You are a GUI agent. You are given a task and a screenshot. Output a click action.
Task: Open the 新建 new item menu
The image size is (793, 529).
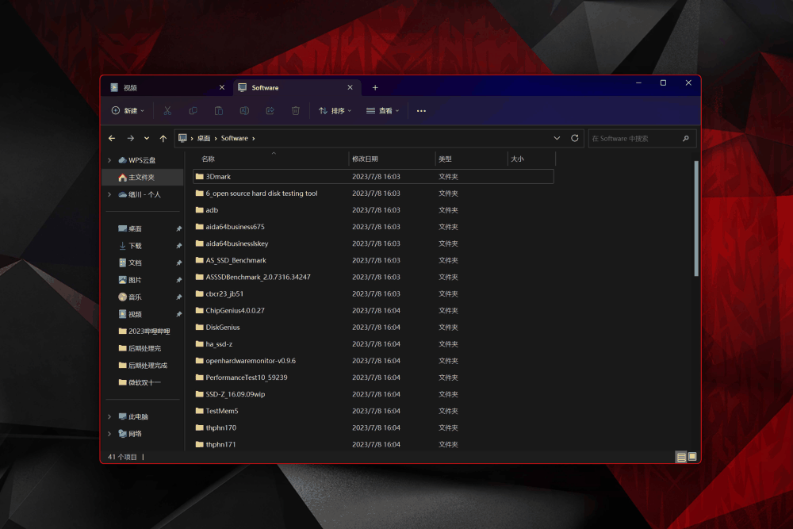[x=128, y=111]
